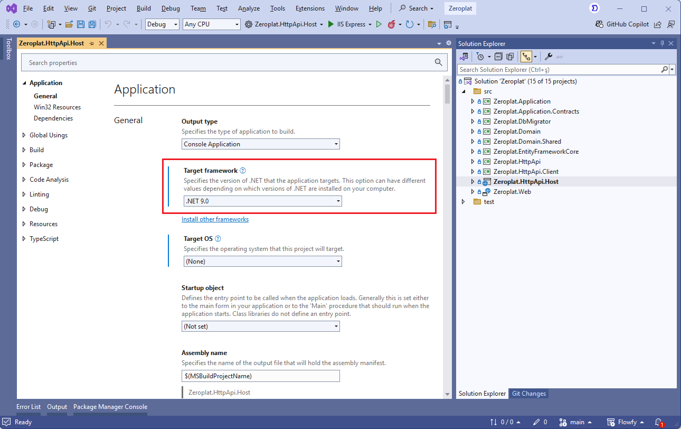Click the Hot Reload flame icon
Screen dimensions: 681x429
[x=392, y=24]
